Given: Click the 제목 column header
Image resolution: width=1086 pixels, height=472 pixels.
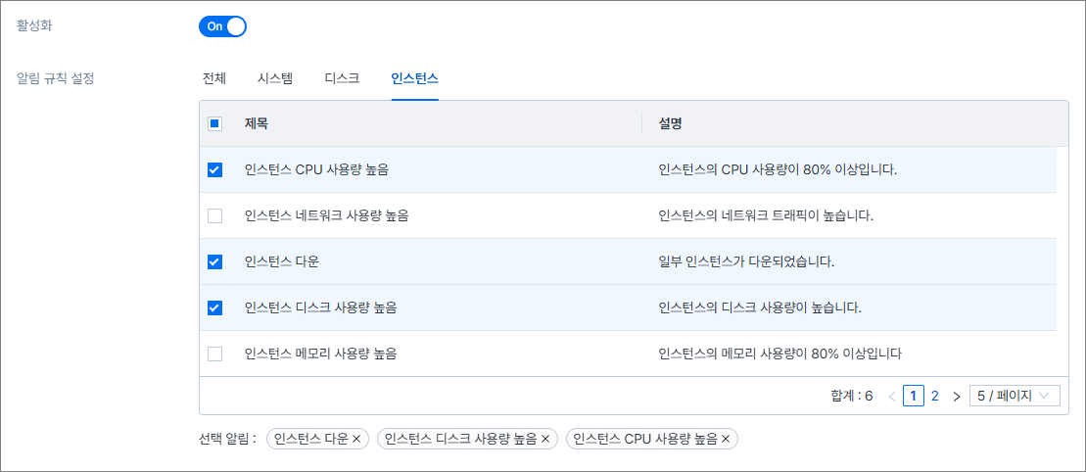Looking at the screenshot, I should tap(257, 124).
